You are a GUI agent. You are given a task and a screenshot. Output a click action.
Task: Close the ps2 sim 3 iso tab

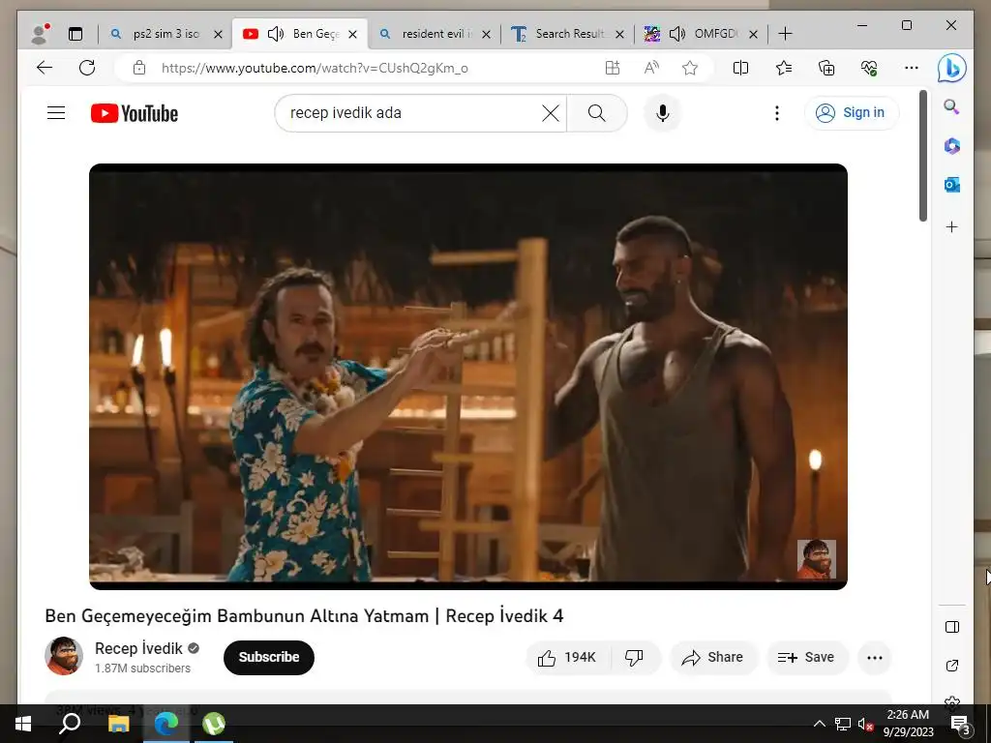218,34
